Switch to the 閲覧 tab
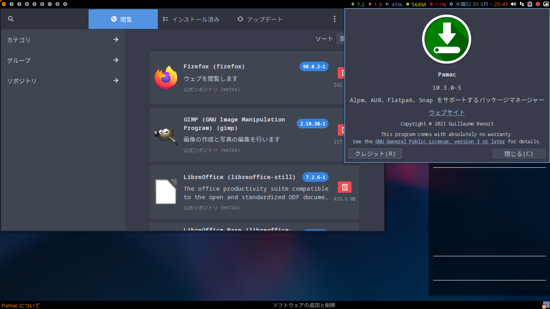Screen dimensions: 550x309 (x=123, y=19)
